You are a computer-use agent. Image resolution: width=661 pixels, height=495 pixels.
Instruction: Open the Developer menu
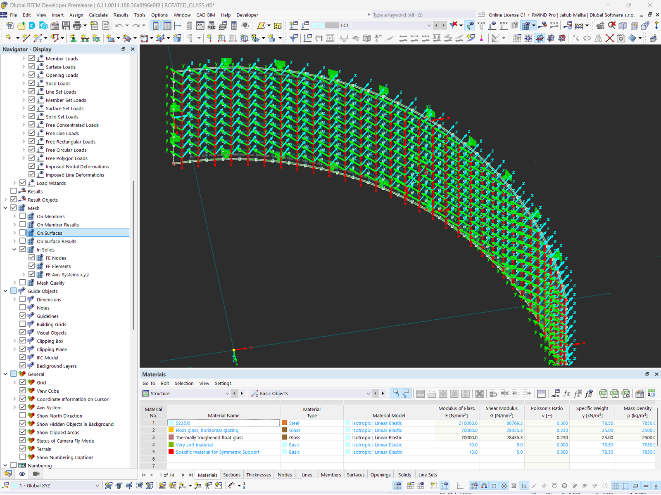[x=247, y=15]
